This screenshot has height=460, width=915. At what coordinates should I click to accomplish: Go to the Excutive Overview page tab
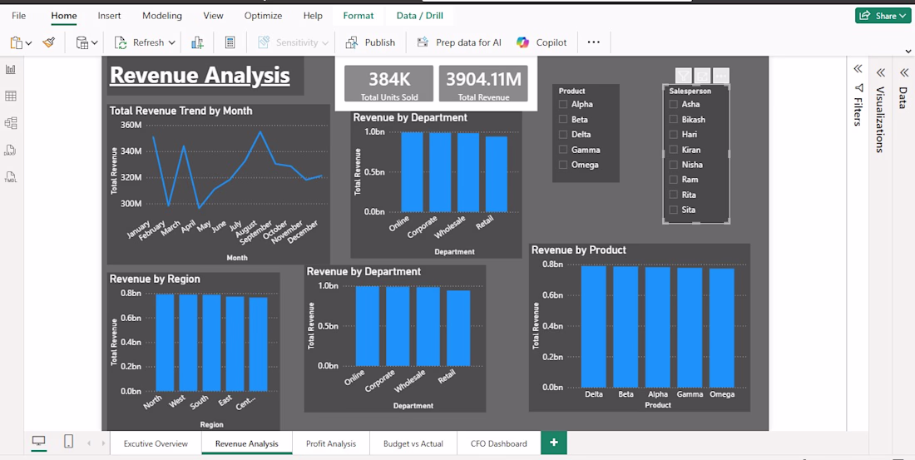pos(156,443)
